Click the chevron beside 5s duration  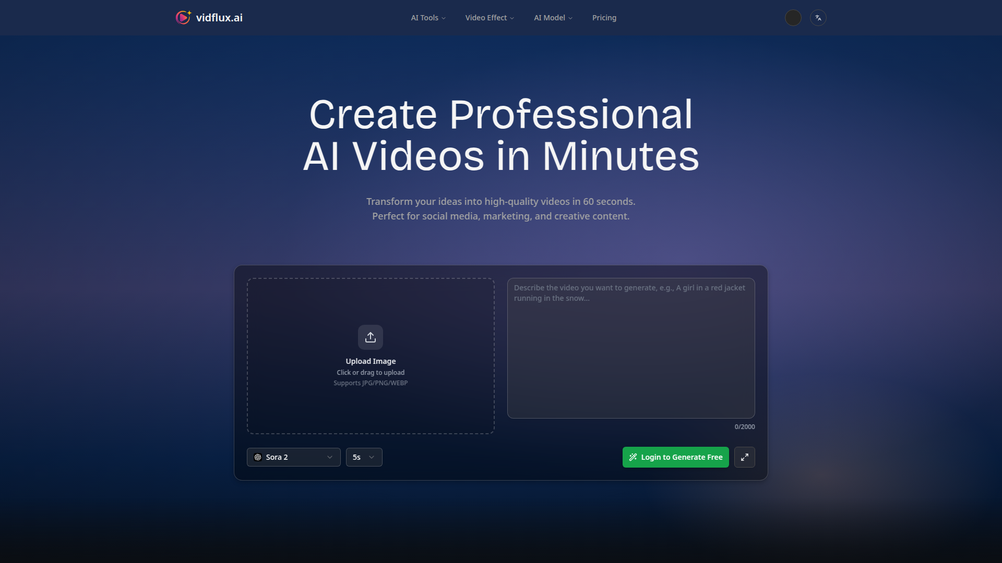372,457
